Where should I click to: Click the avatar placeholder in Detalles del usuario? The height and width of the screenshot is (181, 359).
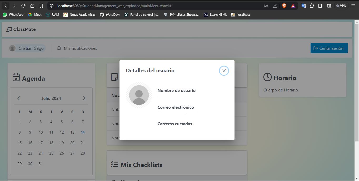pos(139,95)
